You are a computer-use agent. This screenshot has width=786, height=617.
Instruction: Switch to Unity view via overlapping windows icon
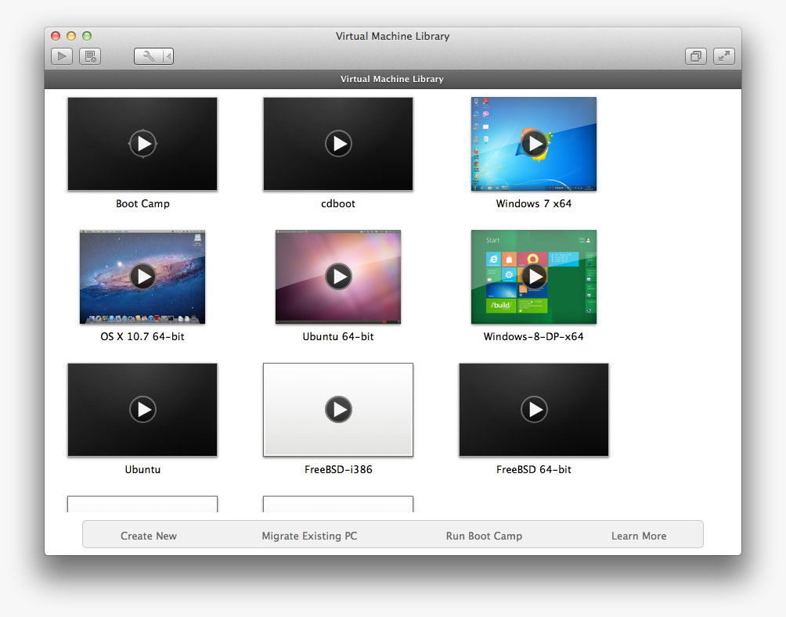pos(696,56)
